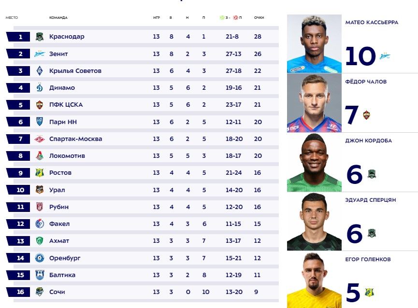Click the Спартак-Москва club emblem
This screenshot has width=418, height=308.
coord(40,139)
